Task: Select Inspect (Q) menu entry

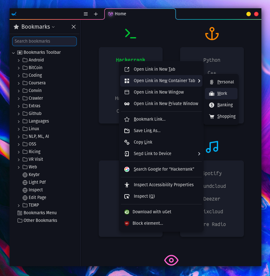Action: tap(161, 196)
